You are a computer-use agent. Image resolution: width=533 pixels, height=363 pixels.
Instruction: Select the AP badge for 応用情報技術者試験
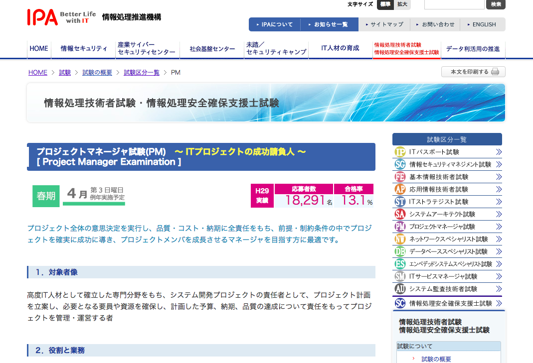(400, 189)
